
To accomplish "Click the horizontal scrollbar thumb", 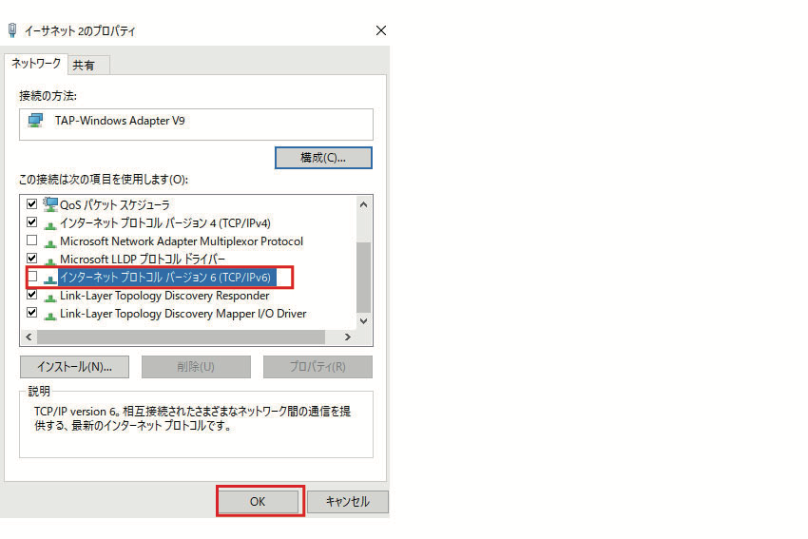I will [181, 337].
